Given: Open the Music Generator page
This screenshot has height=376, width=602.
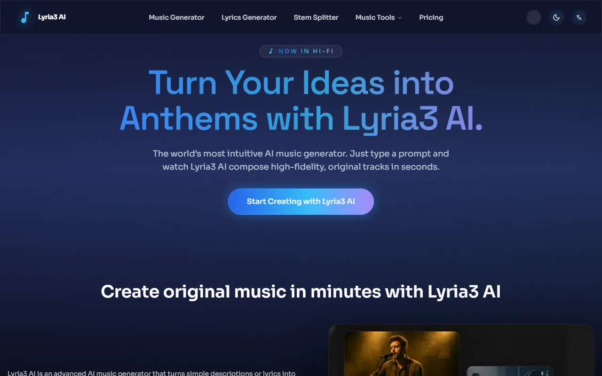Looking at the screenshot, I should (x=176, y=17).
